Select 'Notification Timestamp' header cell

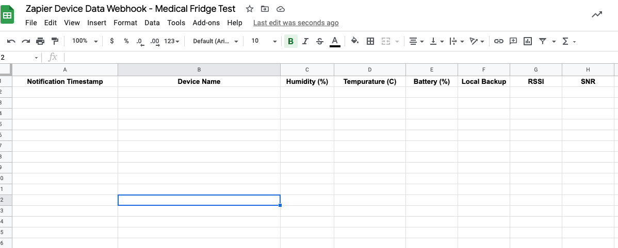[x=65, y=81]
